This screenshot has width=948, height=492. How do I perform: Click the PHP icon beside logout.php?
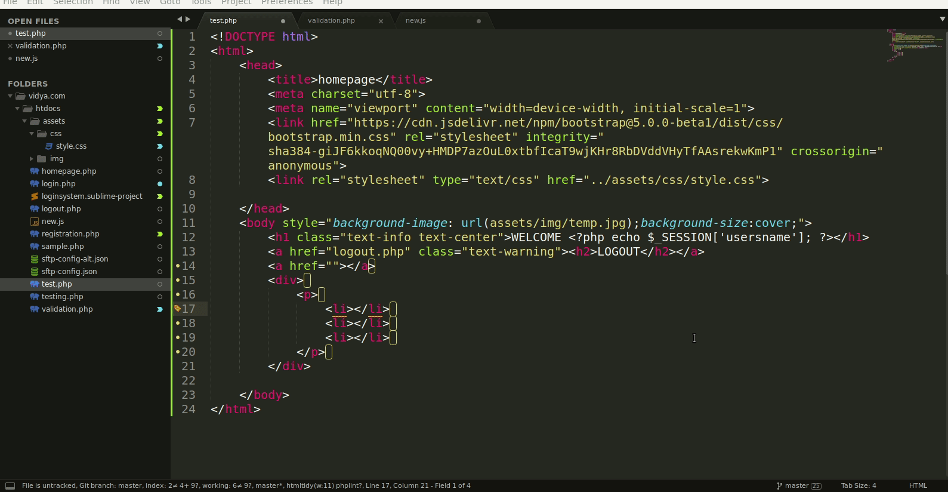(34, 209)
